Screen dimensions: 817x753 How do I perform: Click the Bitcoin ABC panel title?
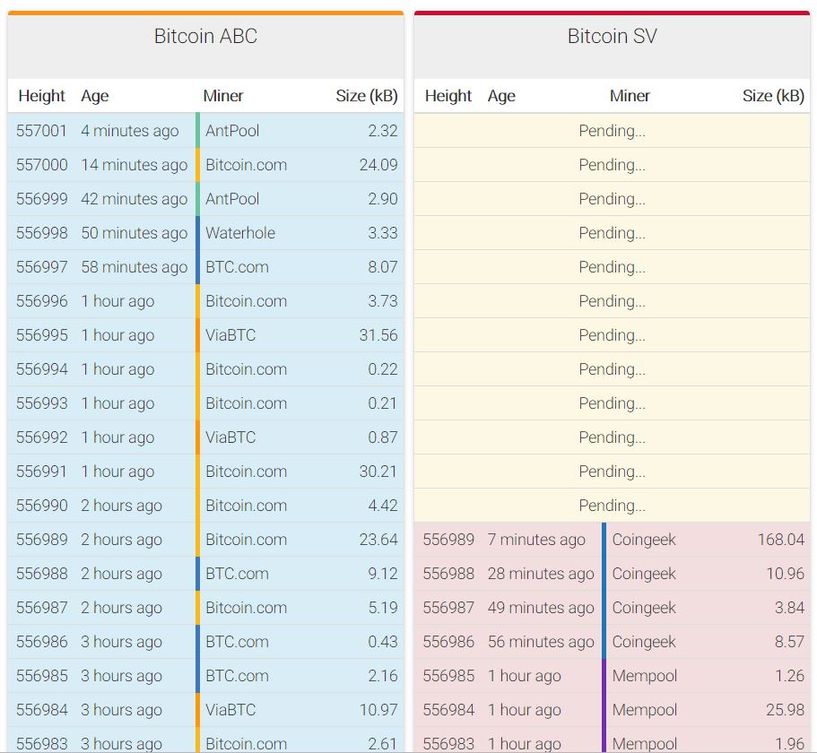(x=205, y=37)
